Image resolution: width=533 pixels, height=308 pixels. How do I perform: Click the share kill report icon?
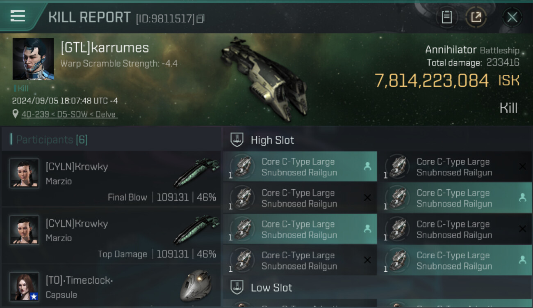click(476, 17)
